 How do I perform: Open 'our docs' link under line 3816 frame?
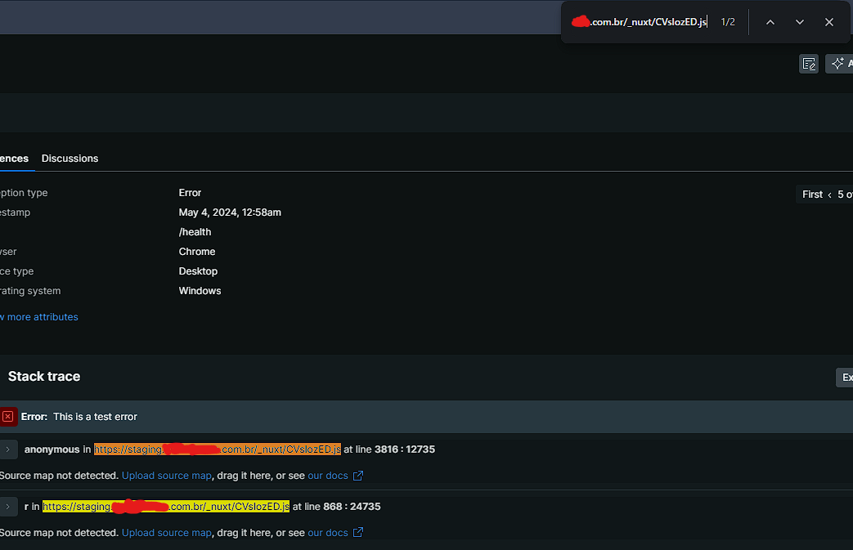pyautogui.click(x=327, y=476)
